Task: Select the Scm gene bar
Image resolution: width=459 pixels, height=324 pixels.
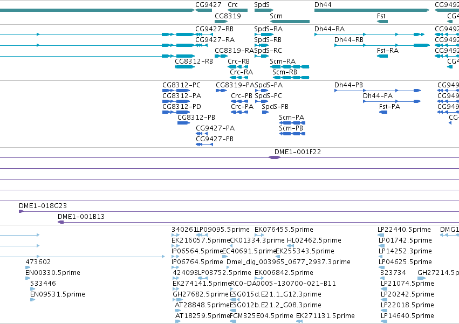Action: click(290, 22)
